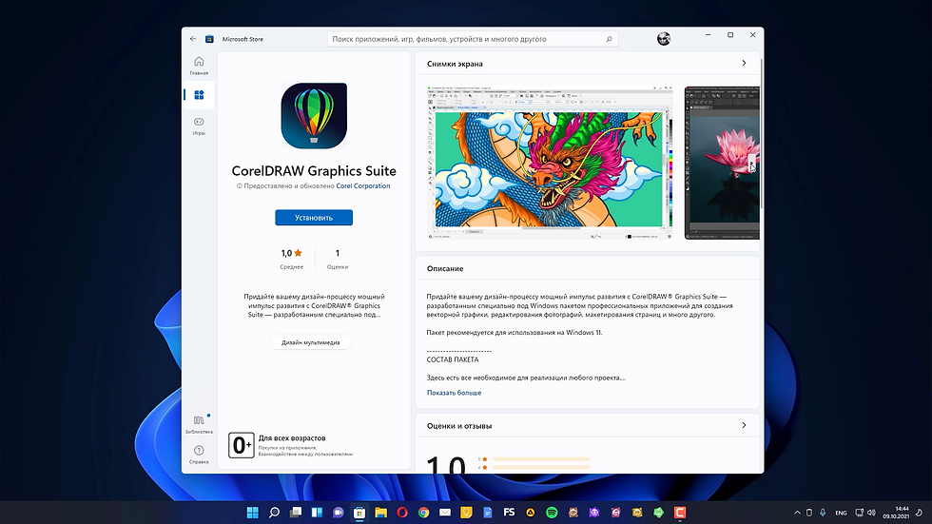Open the Corel Corporation publisher link
This screenshot has height=524, width=932.
363,186
